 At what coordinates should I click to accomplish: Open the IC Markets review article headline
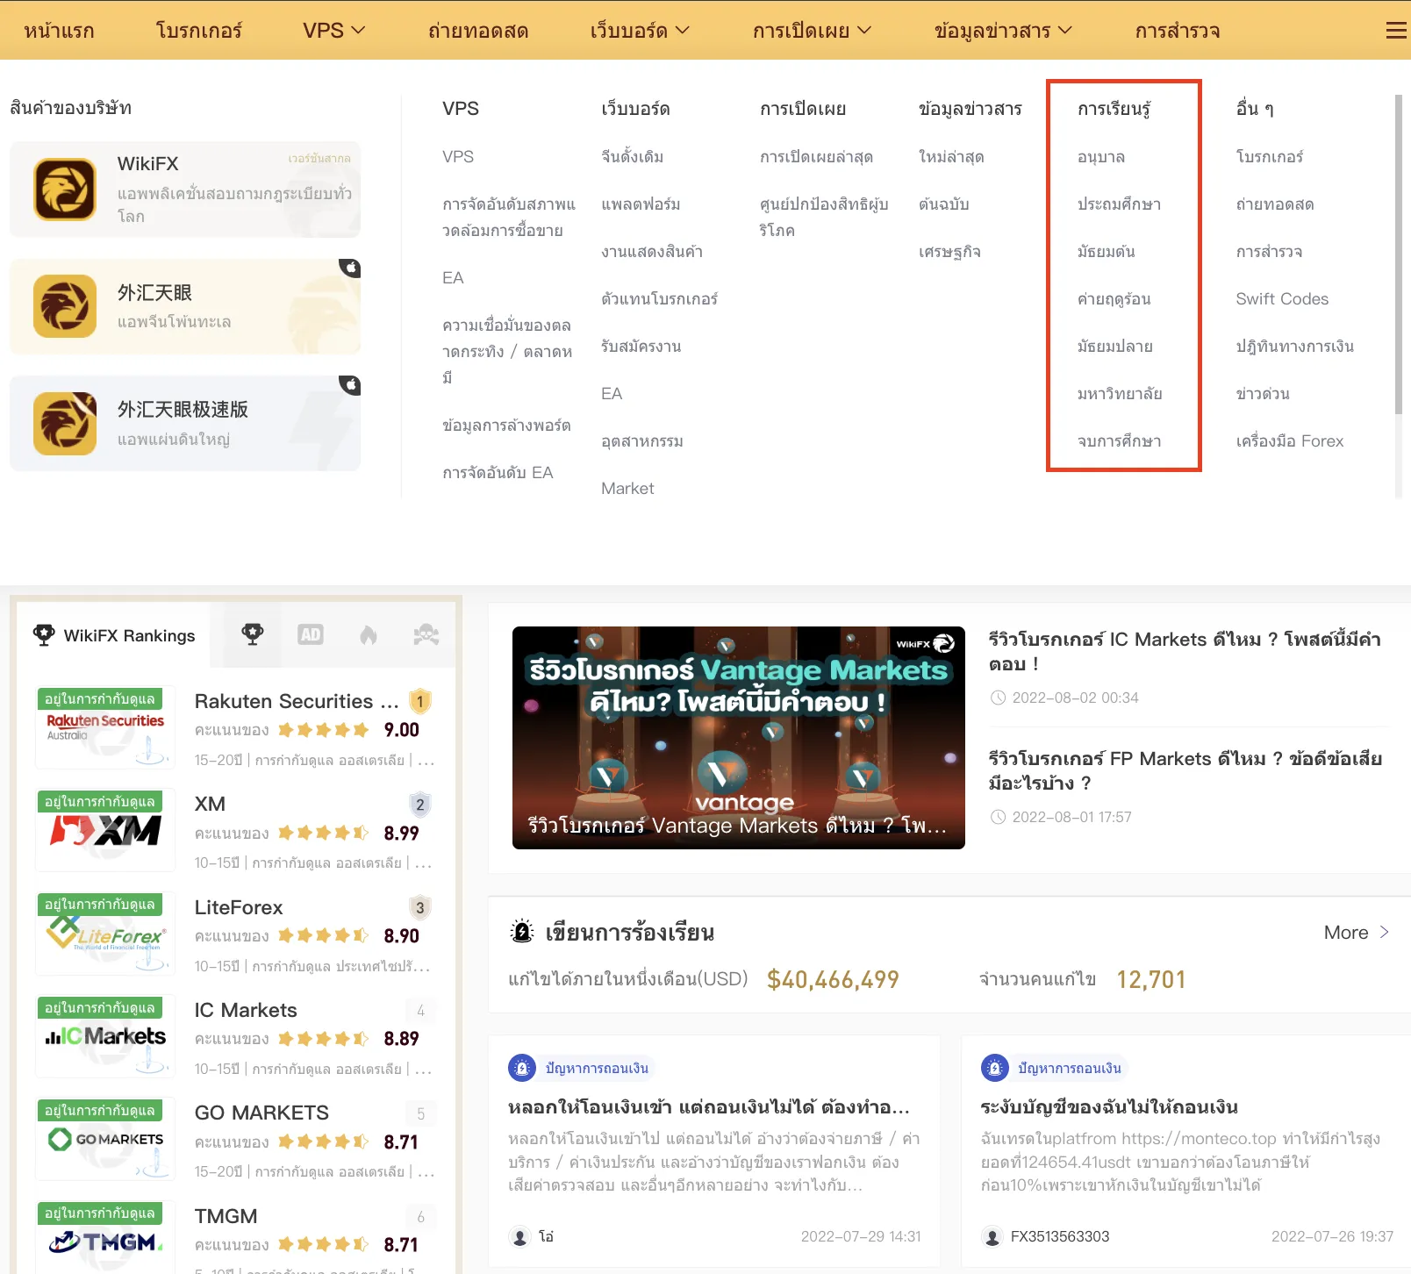(1185, 651)
